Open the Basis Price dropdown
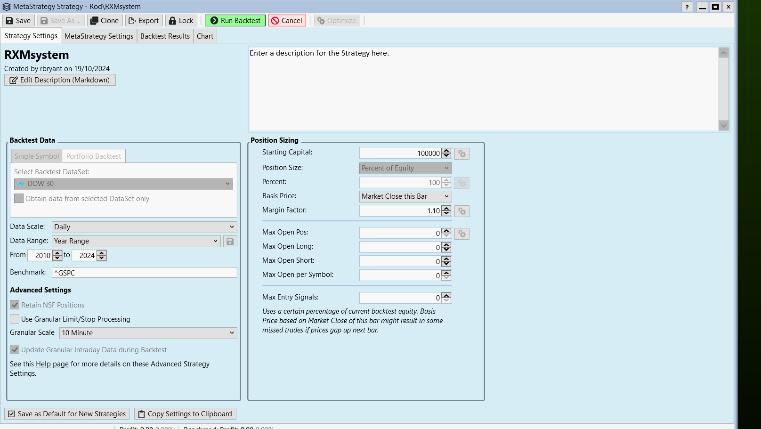Viewport: 761px width, 429px height. [x=405, y=196]
